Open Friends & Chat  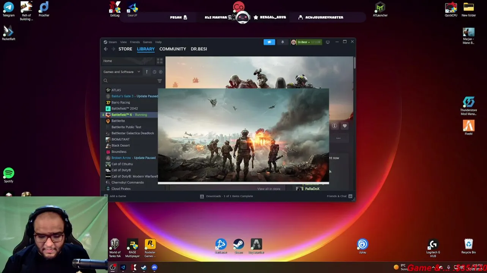[x=340, y=196]
